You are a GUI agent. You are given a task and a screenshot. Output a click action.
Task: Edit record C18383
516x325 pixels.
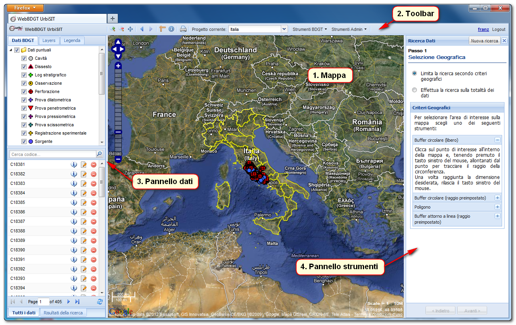click(84, 184)
